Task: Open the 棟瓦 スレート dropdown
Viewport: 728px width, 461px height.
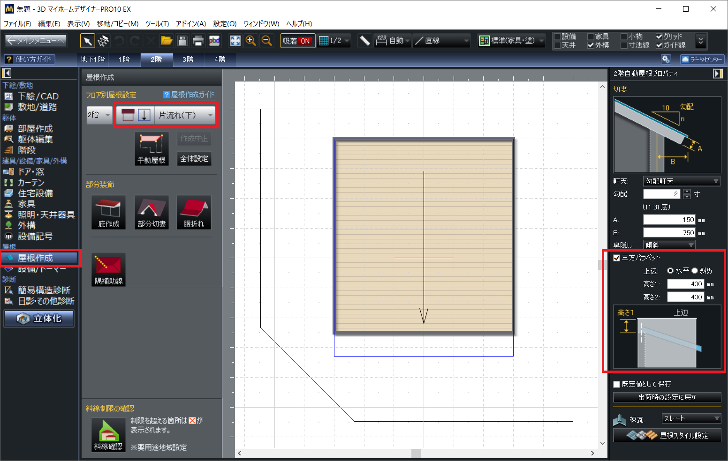Action: point(691,418)
